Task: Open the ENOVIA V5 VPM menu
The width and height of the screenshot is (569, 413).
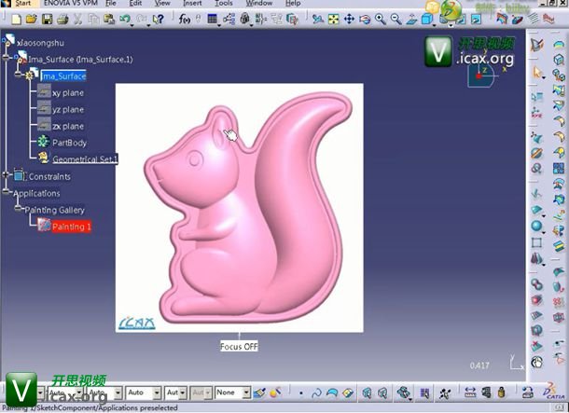Action: coord(71,4)
